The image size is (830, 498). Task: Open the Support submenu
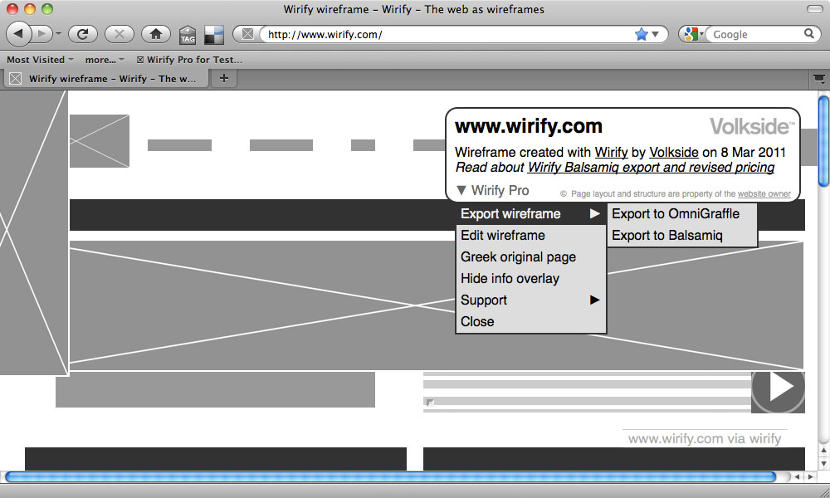[x=530, y=300]
